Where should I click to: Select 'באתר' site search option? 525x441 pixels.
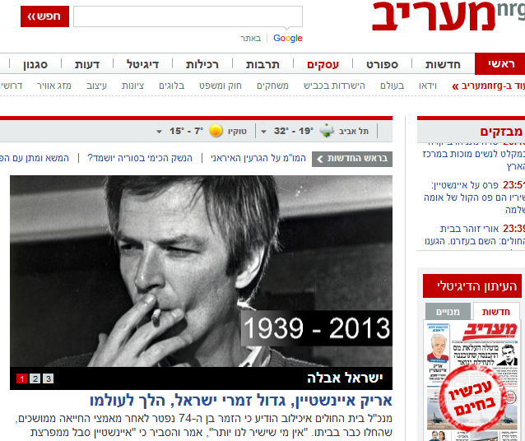250,38
